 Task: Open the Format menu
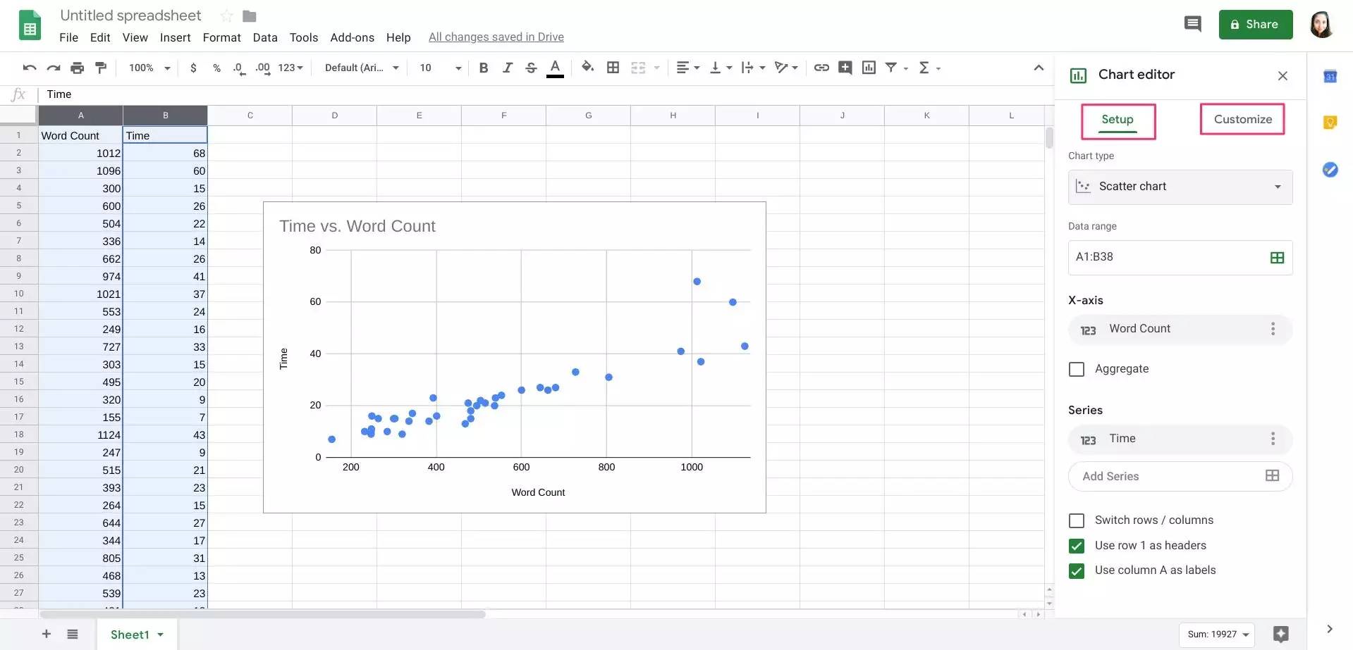pos(221,37)
